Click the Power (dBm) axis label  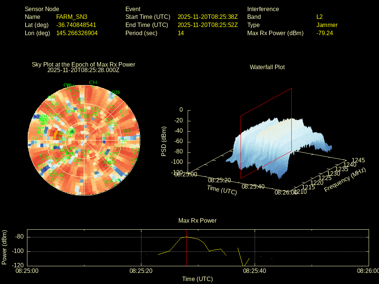(4, 247)
